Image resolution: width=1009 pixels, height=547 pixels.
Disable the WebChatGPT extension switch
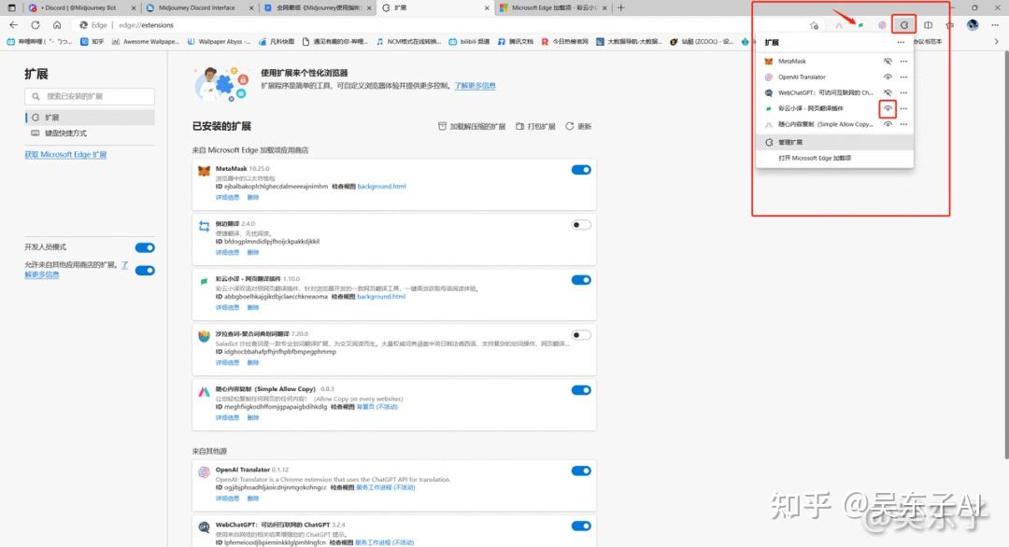(581, 526)
